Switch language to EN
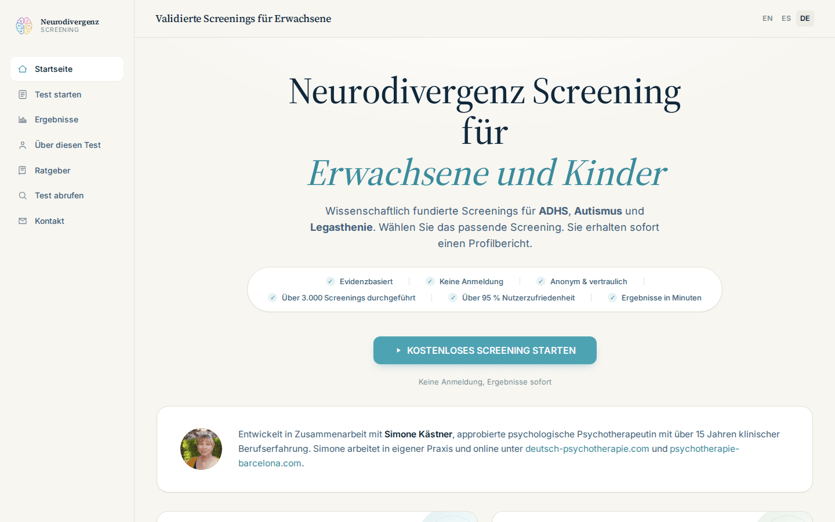Image resolution: width=835 pixels, height=522 pixels. (x=768, y=19)
